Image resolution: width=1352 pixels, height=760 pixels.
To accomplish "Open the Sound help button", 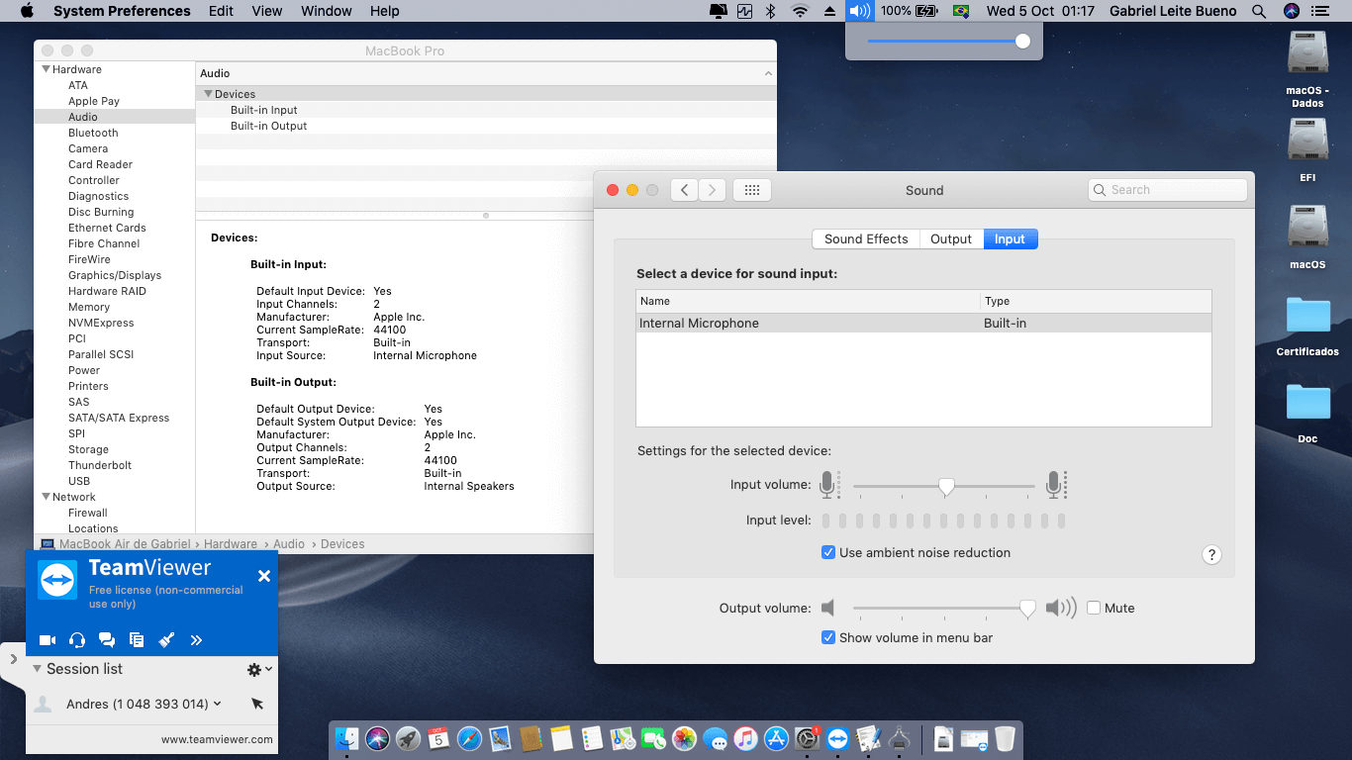I will (1211, 555).
